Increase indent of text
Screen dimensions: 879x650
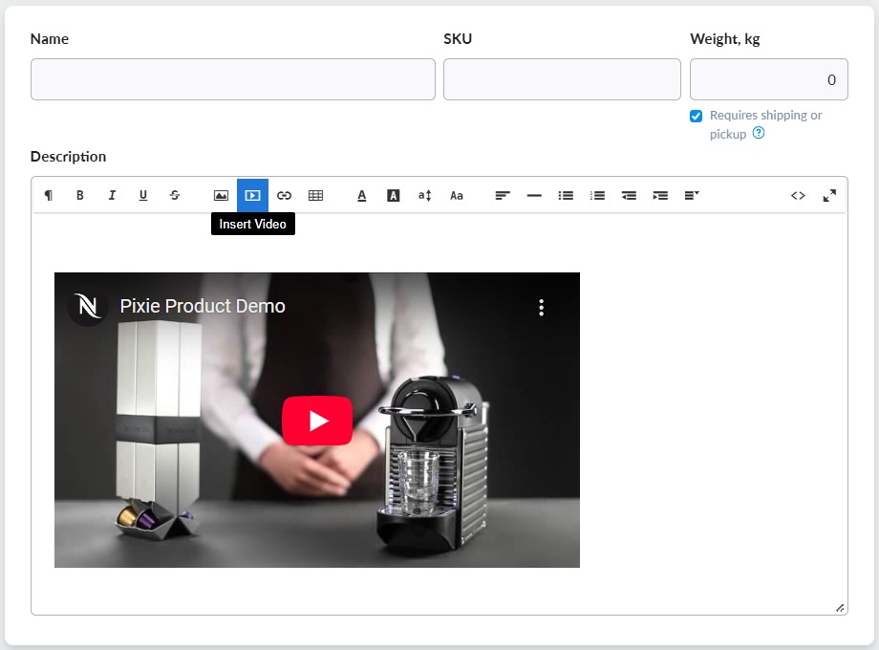click(660, 195)
